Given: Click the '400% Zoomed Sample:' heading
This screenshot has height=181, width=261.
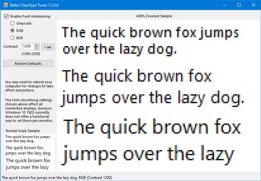Looking at the screenshot, I should point(154,16).
